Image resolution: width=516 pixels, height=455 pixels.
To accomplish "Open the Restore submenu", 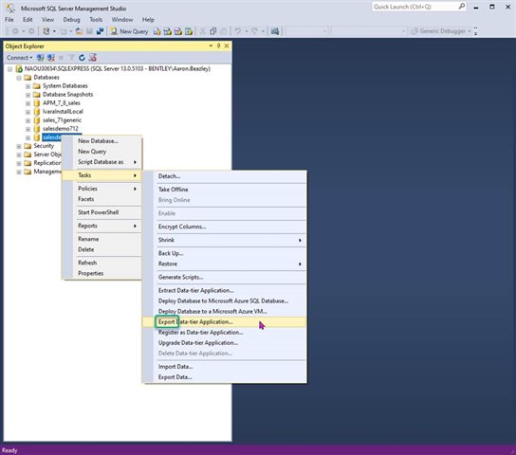I will click(224, 264).
